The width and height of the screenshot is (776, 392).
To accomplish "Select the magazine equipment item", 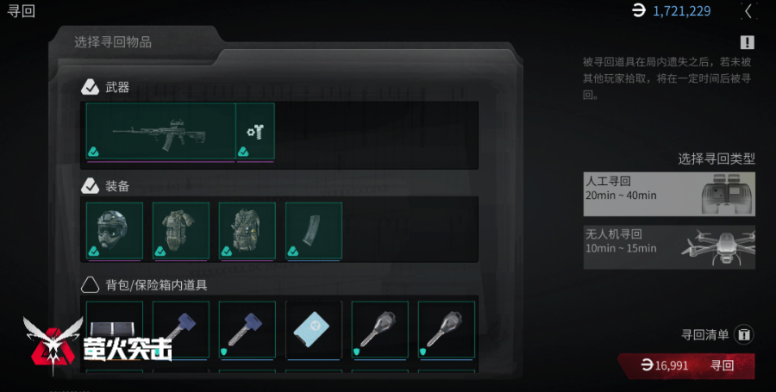I will (x=314, y=230).
